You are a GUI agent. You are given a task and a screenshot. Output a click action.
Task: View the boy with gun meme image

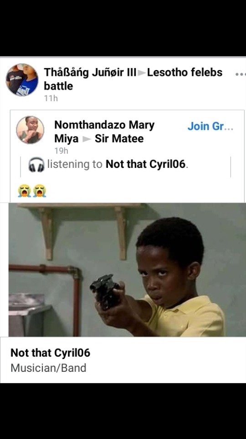point(127,270)
